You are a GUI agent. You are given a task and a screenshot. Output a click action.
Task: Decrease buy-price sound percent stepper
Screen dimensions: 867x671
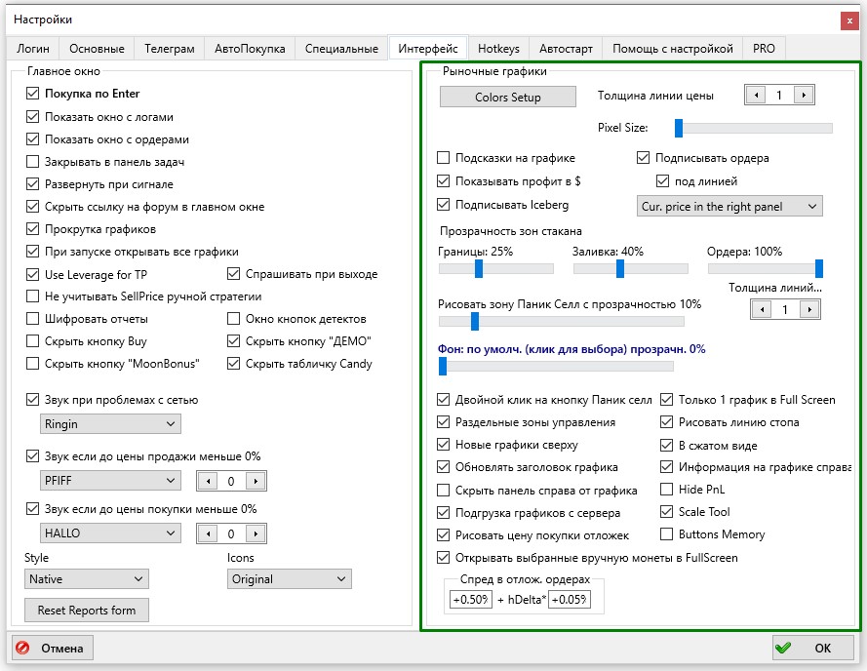coord(208,533)
